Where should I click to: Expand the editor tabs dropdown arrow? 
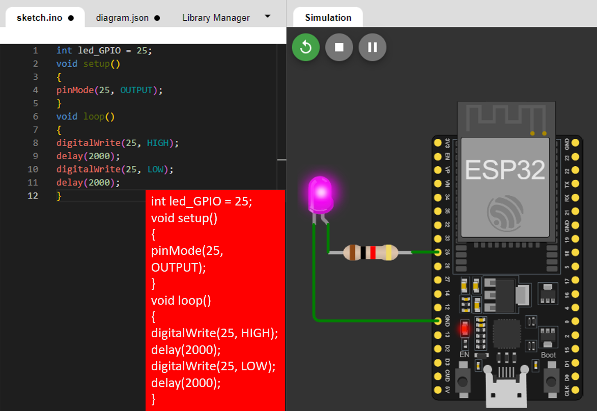click(x=268, y=16)
